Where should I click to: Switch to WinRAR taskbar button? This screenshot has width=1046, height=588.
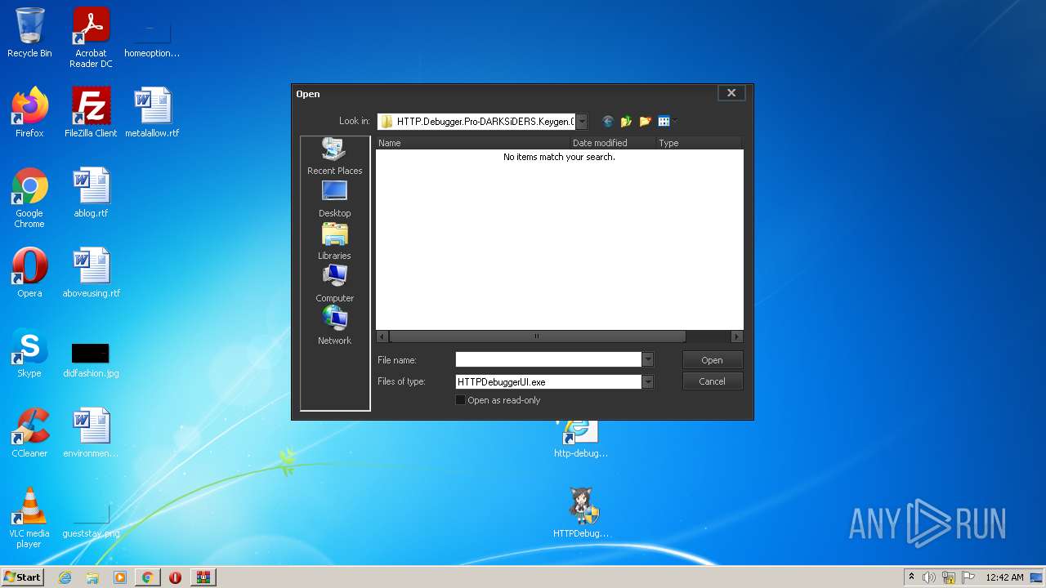coord(203,577)
